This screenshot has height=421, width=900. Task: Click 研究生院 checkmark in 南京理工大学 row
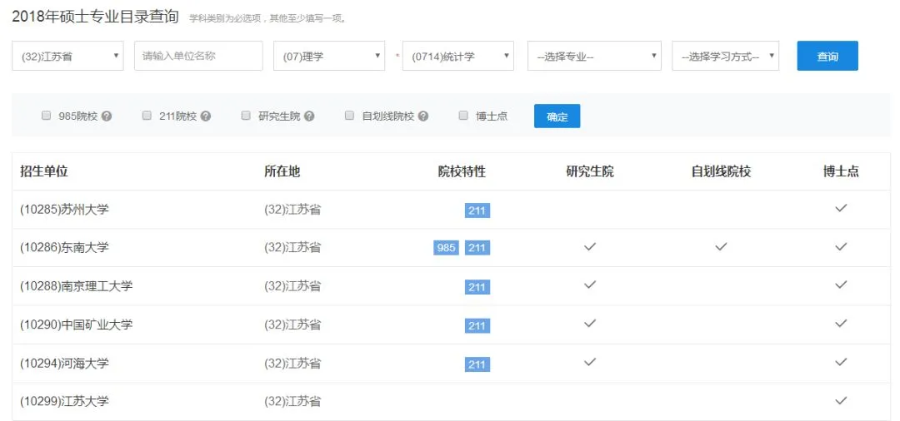pos(590,285)
